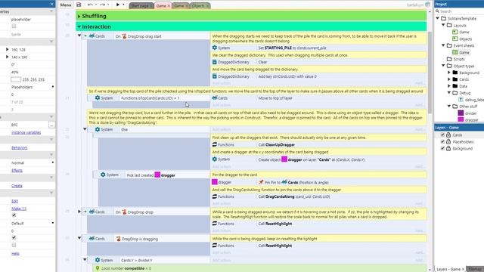This screenshot has width=484, height=272.
Task: Open the Menu button
Action: pos(66,5)
